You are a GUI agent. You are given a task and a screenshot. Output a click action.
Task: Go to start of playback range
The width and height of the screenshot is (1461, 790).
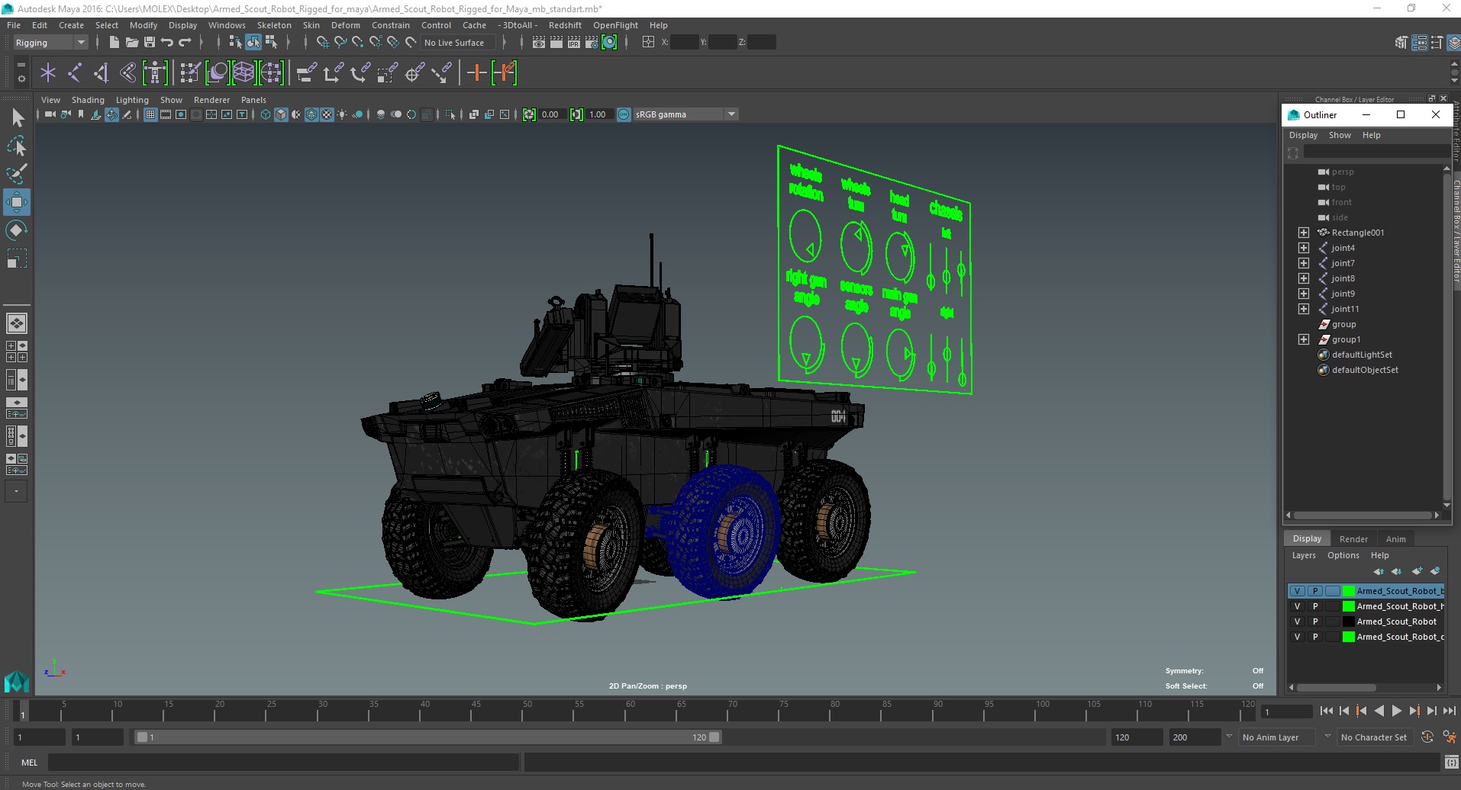1326,711
